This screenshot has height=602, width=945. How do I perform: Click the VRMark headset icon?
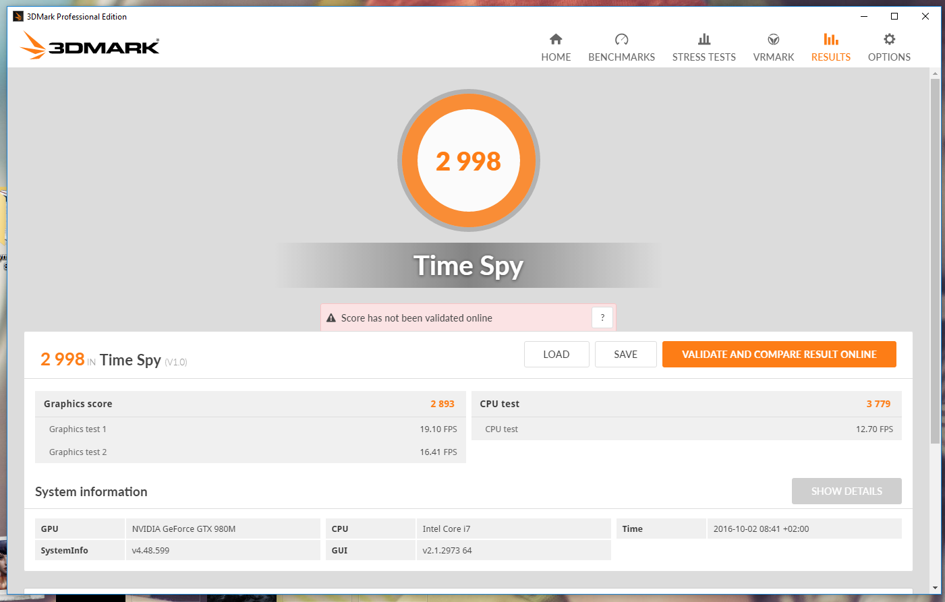[774, 39]
